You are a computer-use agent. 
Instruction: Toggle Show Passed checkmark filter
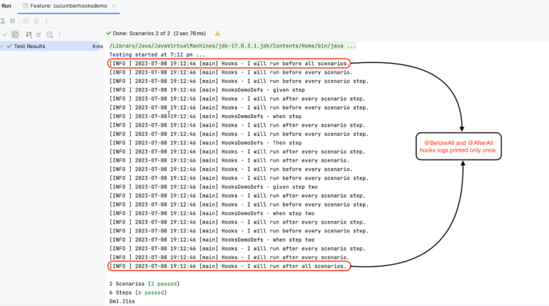pos(4,34)
